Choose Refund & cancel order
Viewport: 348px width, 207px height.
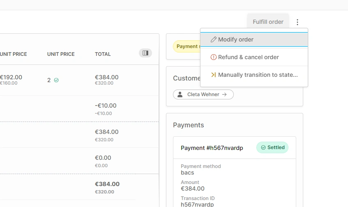tap(248, 57)
